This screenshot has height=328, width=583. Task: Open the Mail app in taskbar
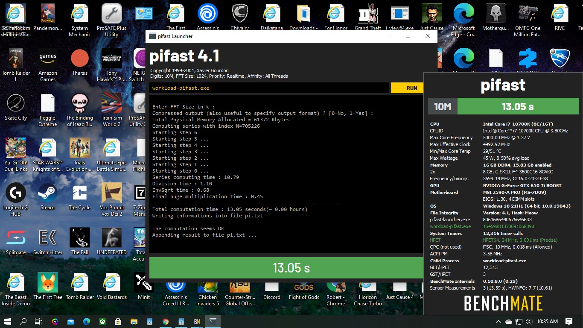tap(71, 321)
